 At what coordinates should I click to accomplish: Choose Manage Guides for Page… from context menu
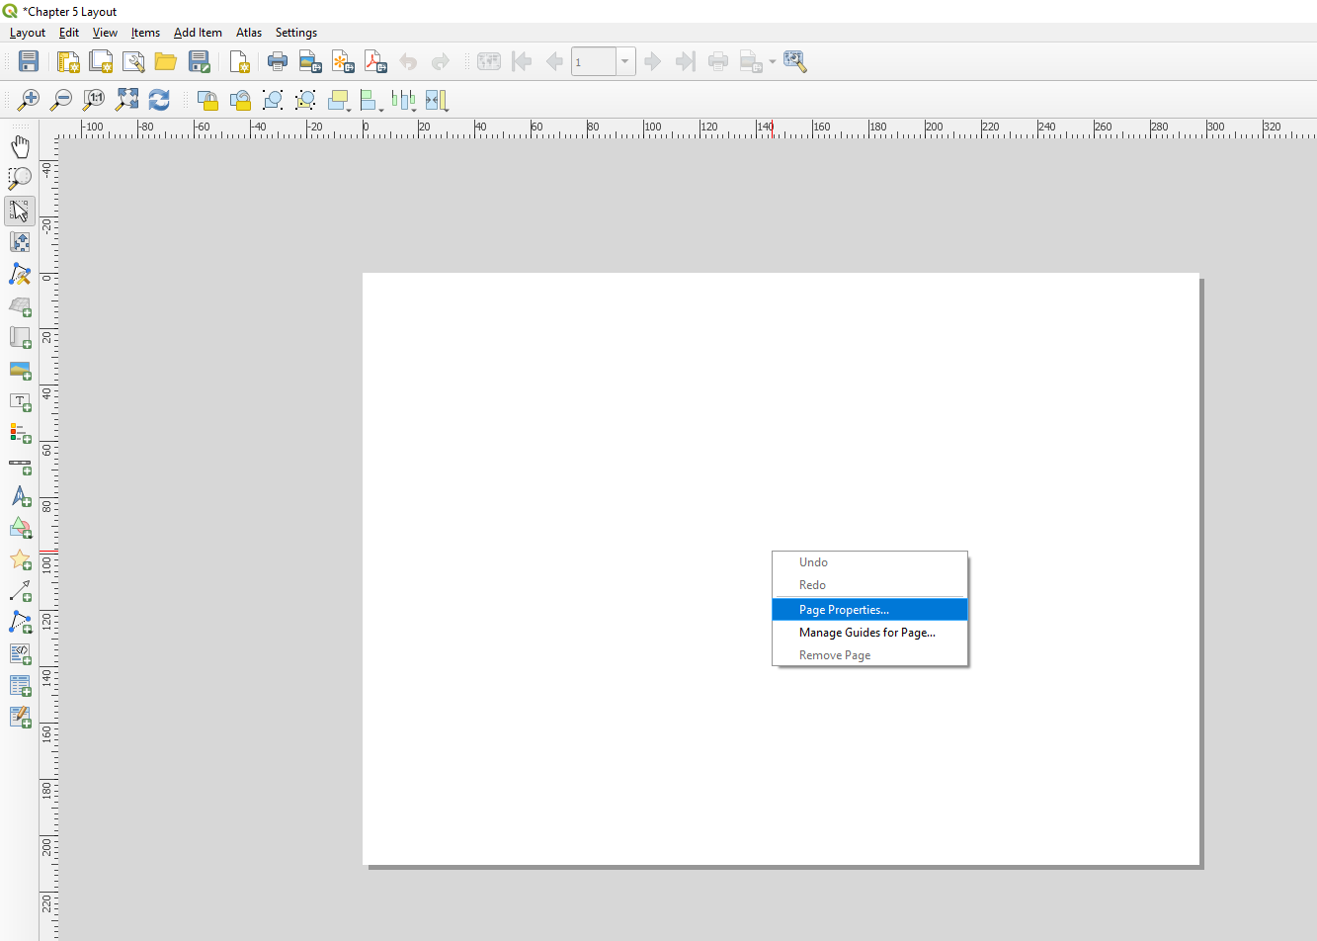(x=869, y=633)
